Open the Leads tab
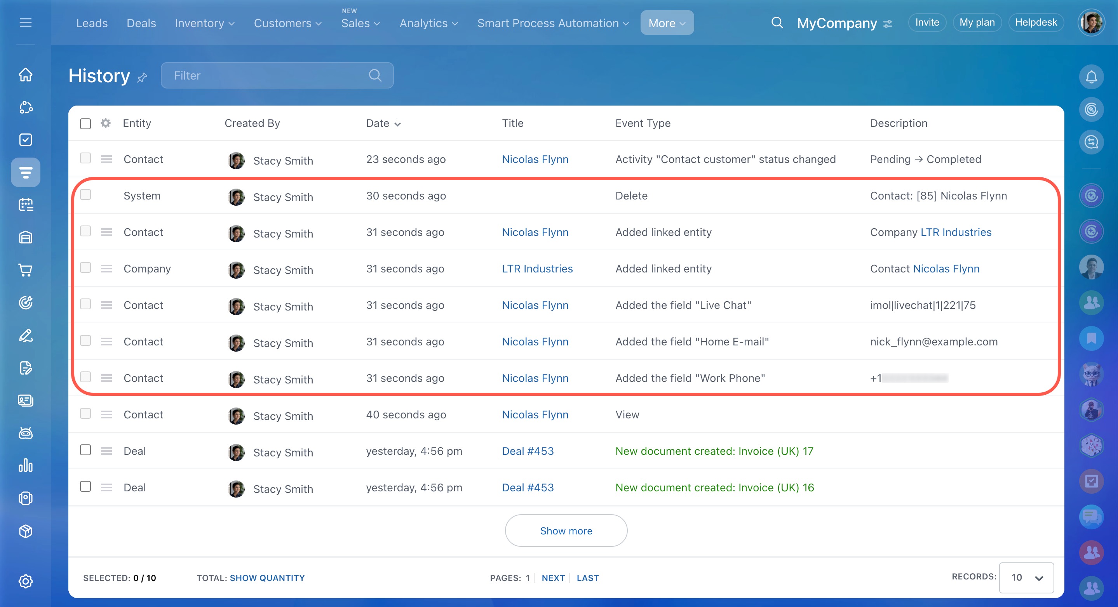This screenshot has height=607, width=1118. click(x=92, y=23)
